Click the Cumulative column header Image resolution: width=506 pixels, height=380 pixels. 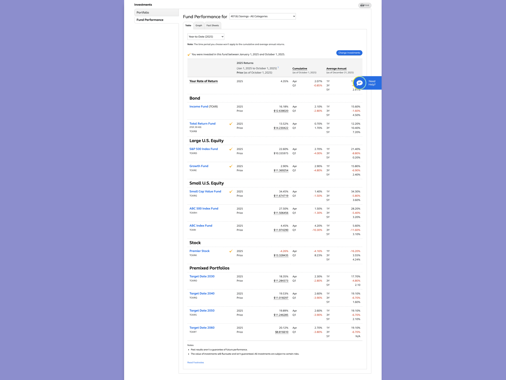(x=300, y=69)
